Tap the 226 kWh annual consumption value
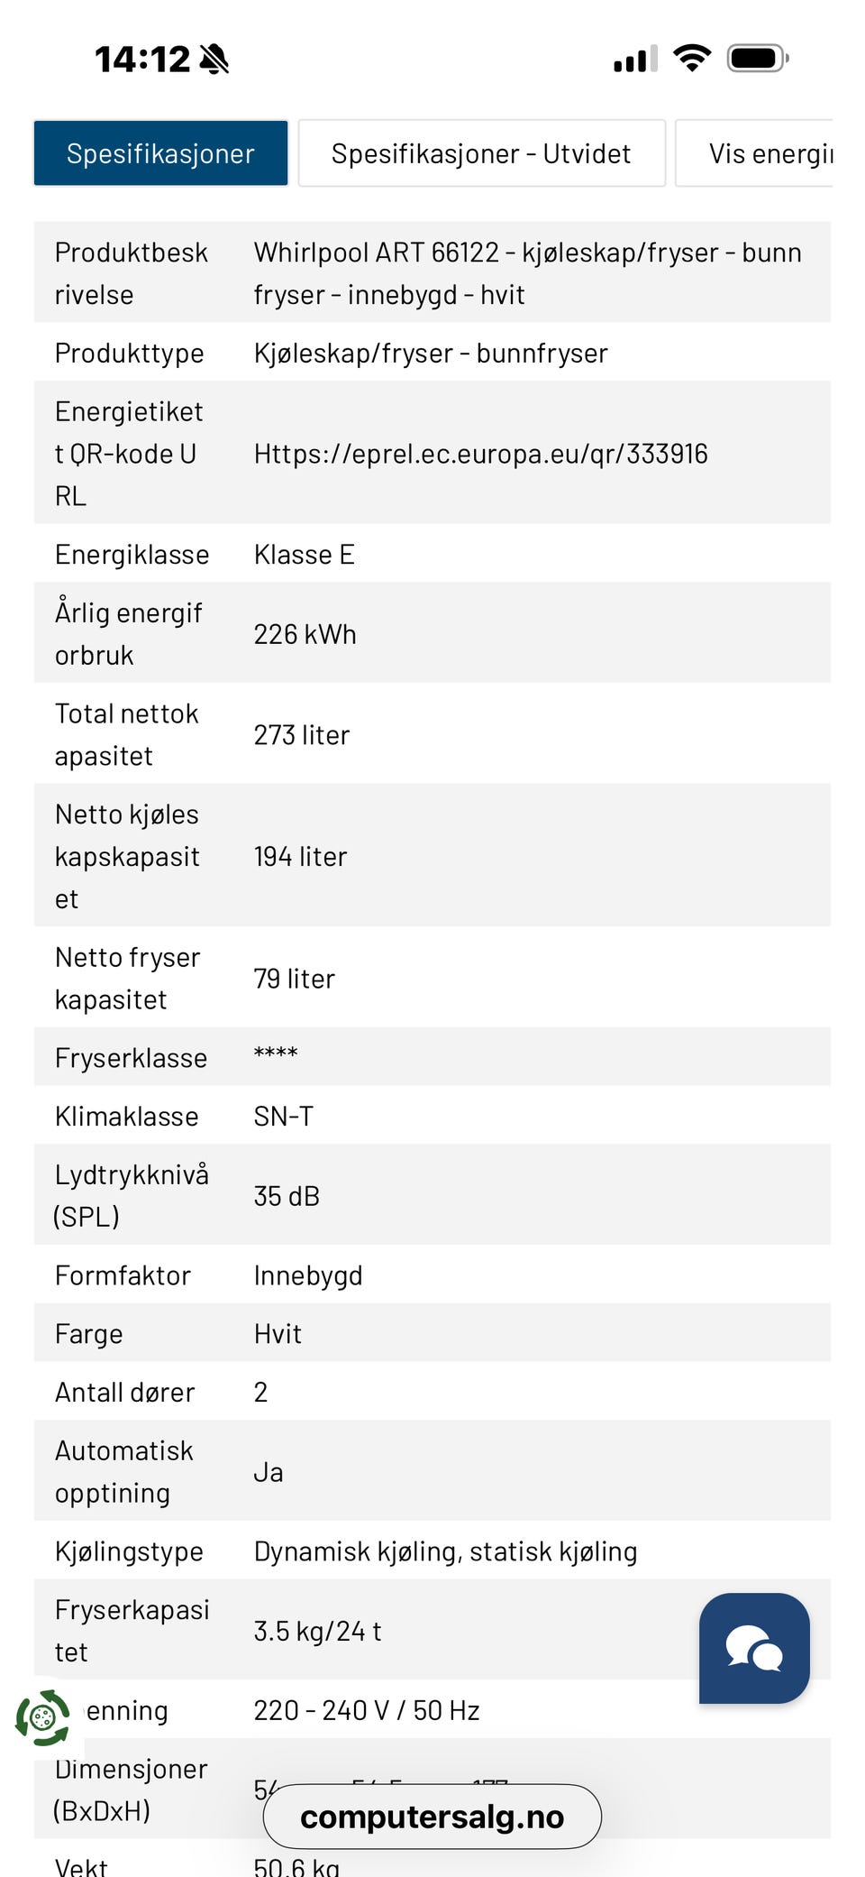This screenshot has height=1877, width=865. click(x=305, y=634)
